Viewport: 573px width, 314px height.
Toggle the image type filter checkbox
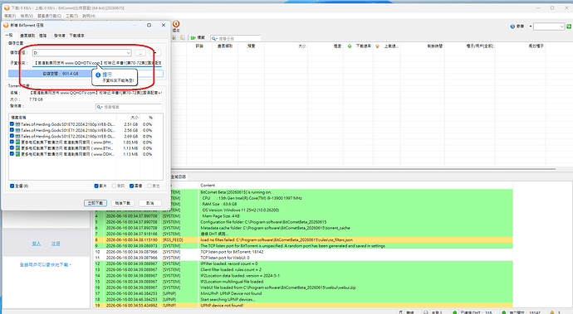[x=131, y=186]
